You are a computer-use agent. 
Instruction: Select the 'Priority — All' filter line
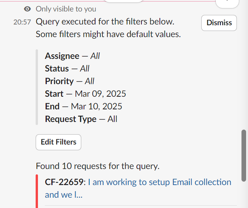coord(69,81)
